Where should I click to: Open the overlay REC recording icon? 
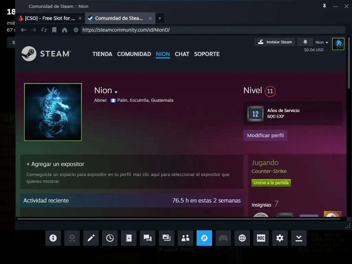(261, 238)
